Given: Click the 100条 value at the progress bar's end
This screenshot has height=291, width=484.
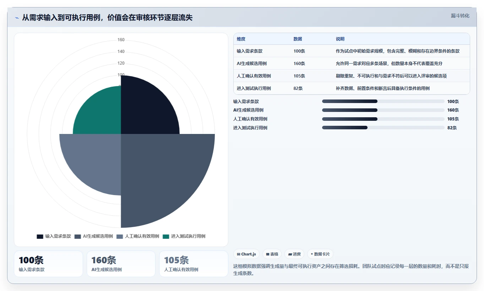Looking at the screenshot, I should click(453, 101).
